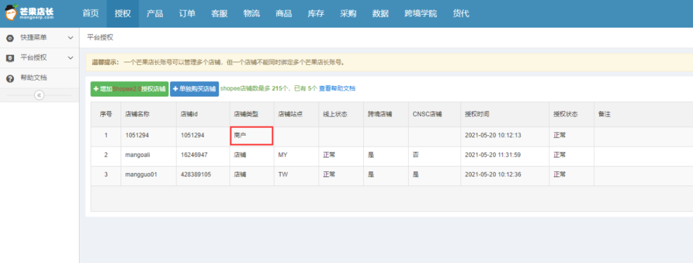Open 帮助文档 in the sidebar
693x263 pixels.
click(x=33, y=78)
